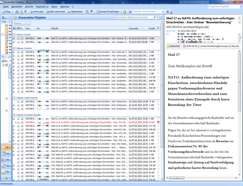Toggle the checkbox on the Mail 10 row

22,144
